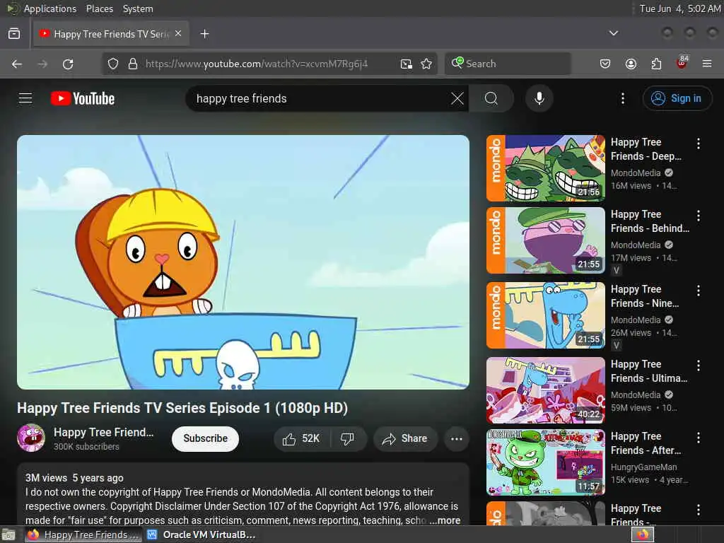Click video title Episode 1 (1080p HD)

(182, 408)
